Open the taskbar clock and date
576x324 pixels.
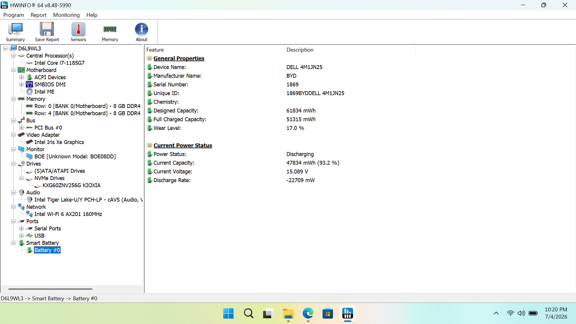[556, 313]
